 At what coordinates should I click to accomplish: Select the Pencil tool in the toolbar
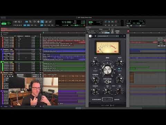[50, 22]
